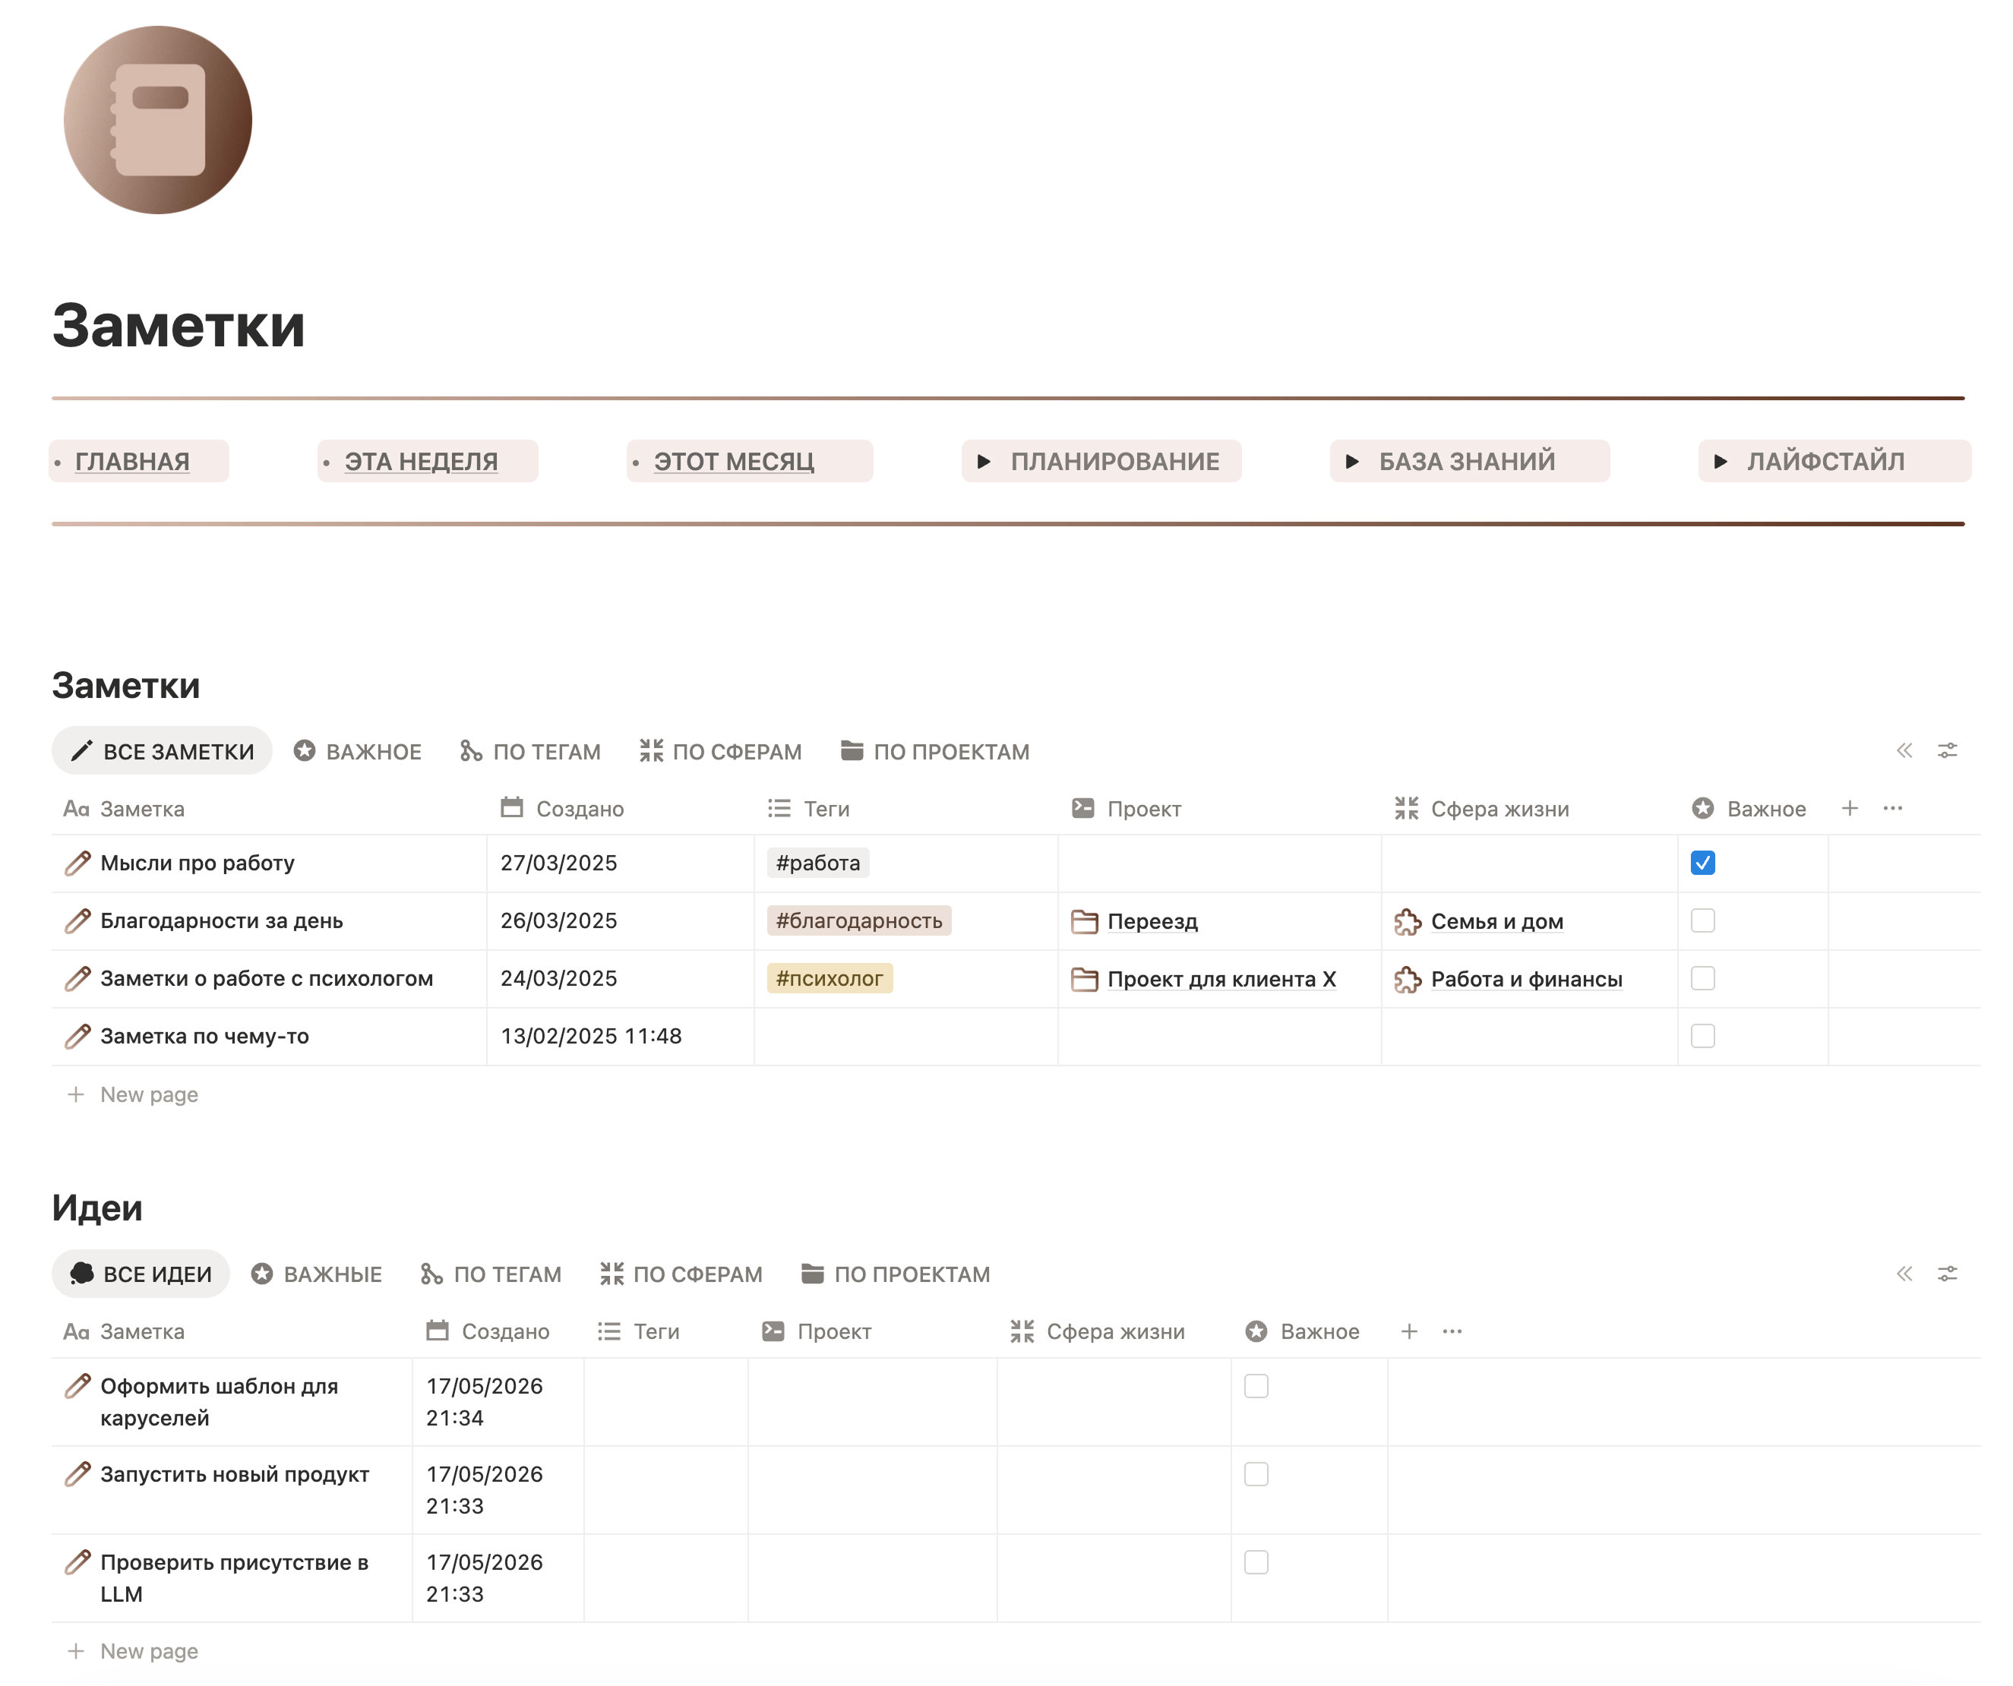Image resolution: width=2013 pixels, height=1686 pixels.
Task: Open Работа и финансы relation link
Action: pyautogui.click(x=1526, y=979)
